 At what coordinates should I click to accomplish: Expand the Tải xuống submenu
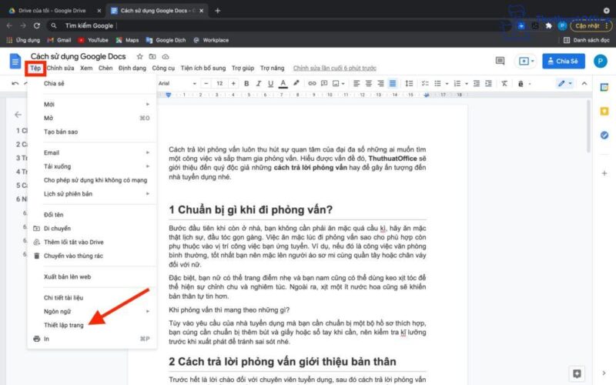click(x=92, y=166)
